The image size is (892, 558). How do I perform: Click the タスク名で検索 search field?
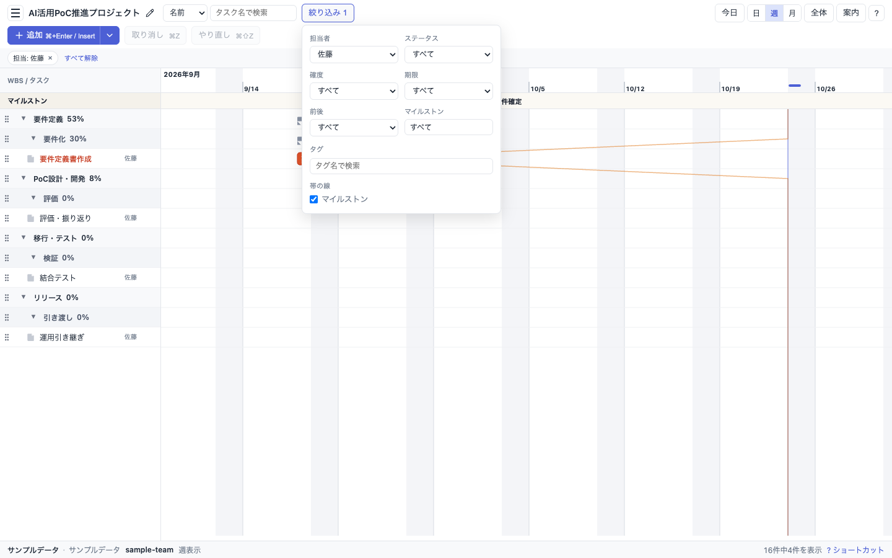point(253,13)
